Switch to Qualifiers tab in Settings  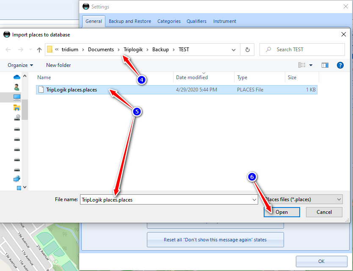[196, 21]
